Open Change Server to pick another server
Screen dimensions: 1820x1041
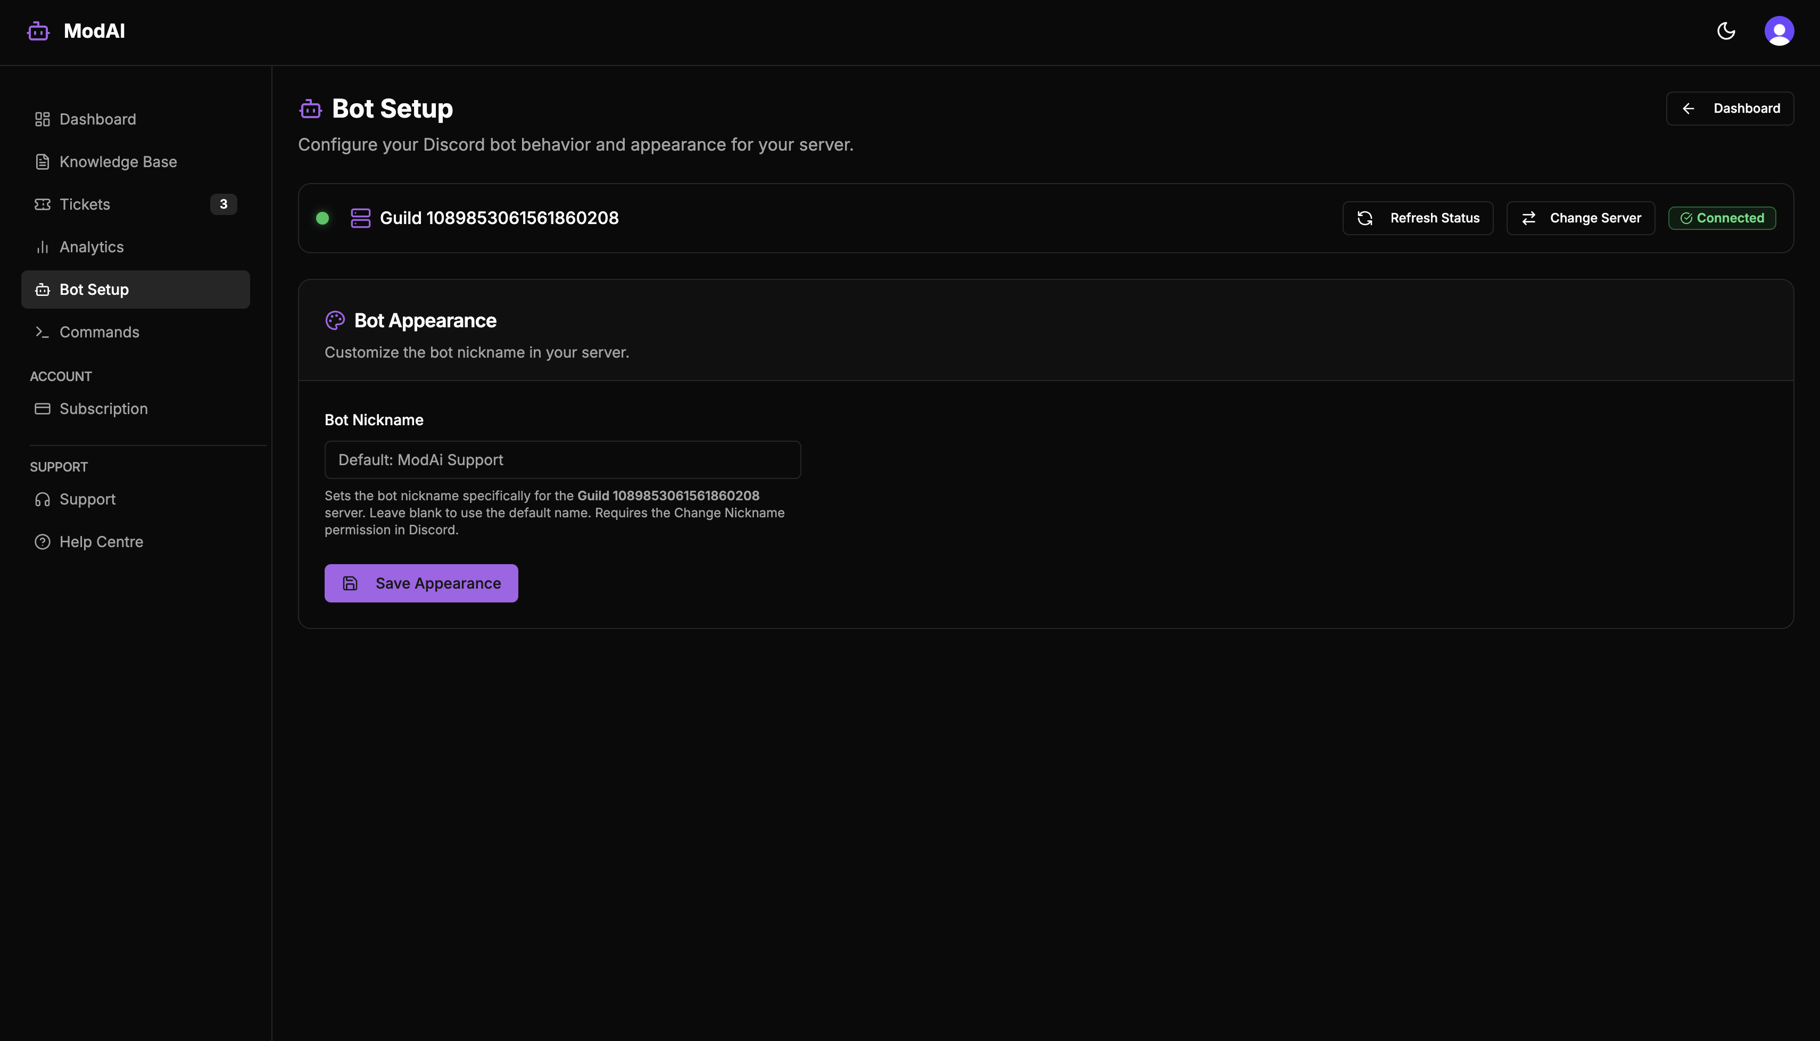click(1580, 218)
